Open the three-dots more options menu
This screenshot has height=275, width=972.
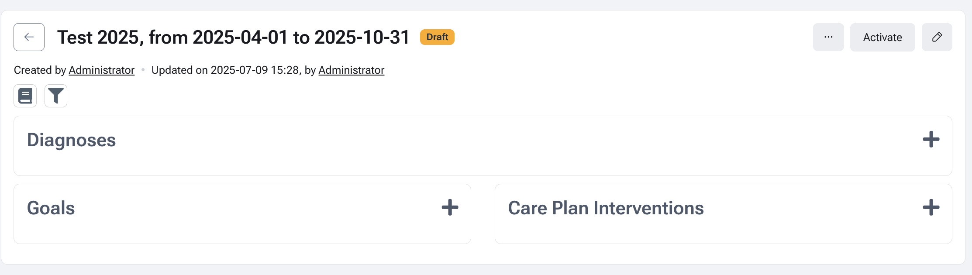click(x=828, y=37)
